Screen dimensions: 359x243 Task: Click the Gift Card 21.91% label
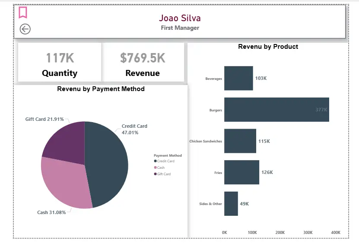pyautogui.click(x=44, y=119)
